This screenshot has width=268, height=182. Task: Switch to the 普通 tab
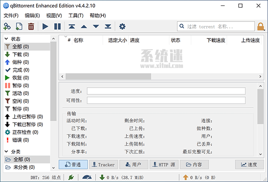coord(73,165)
